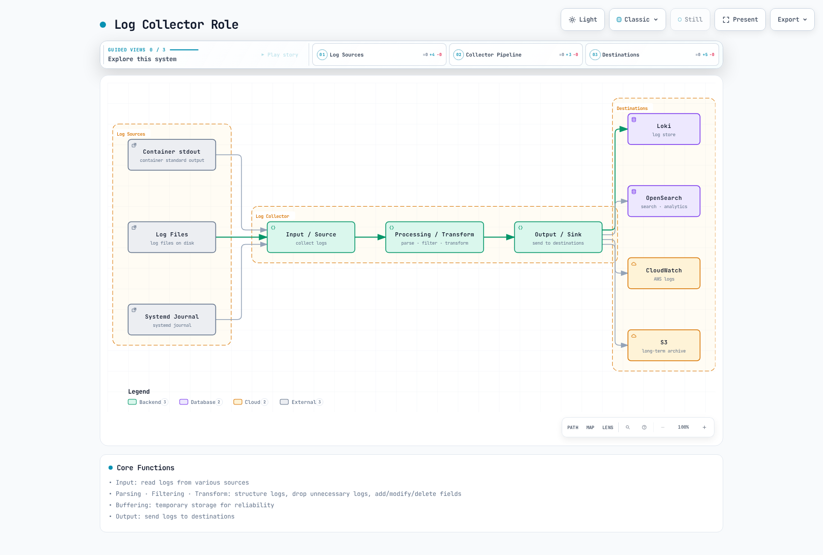Click the CloudWatch cloud icon
823x555 pixels.
click(x=634, y=264)
